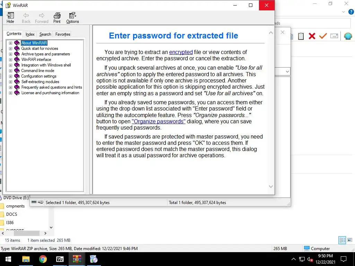Viewport: 355px width, 266px height.
Task: Expand Frequently asked questions and hints node
Action: (x=10, y=87)
